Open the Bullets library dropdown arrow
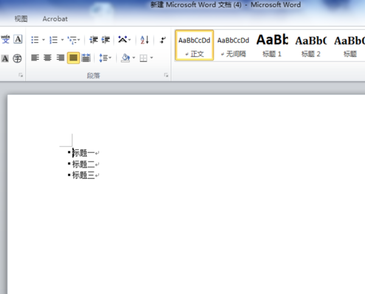 point(44,40)
